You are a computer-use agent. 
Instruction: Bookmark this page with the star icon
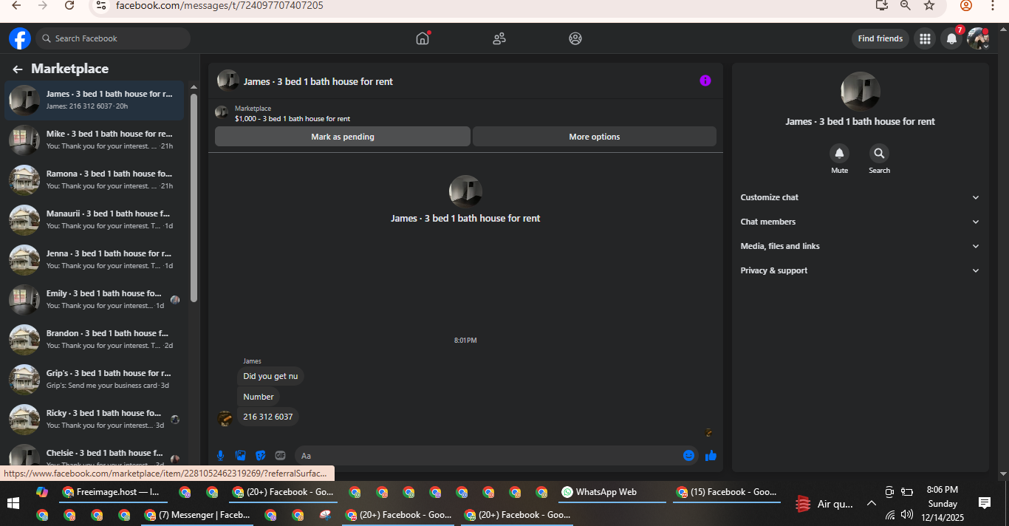929,5
